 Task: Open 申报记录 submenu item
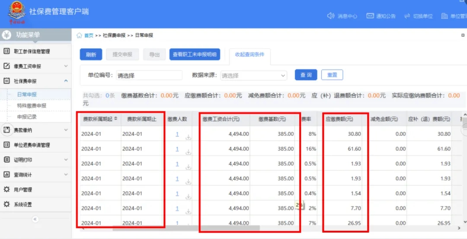(x=27, y=116)
